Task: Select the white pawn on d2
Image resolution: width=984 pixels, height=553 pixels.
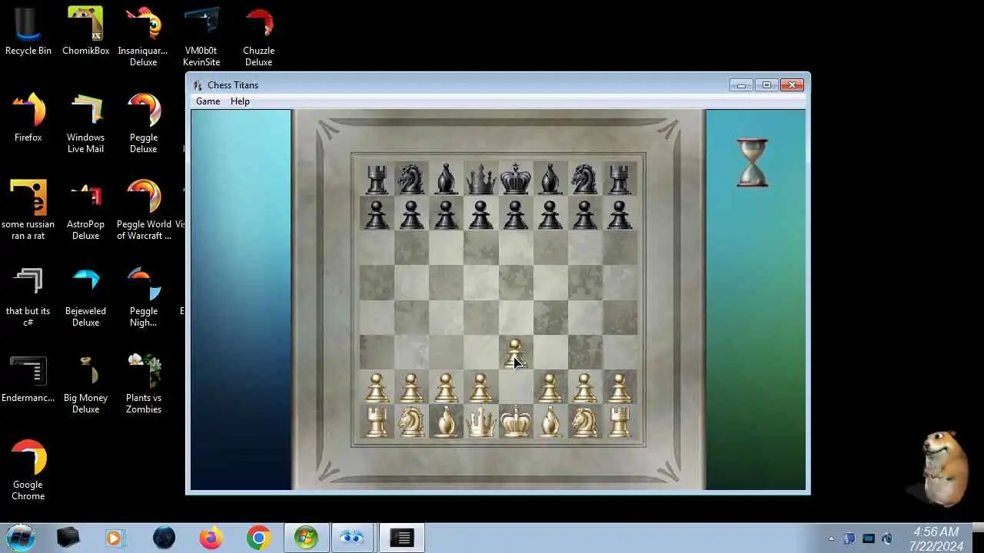Action: point(480,387)
